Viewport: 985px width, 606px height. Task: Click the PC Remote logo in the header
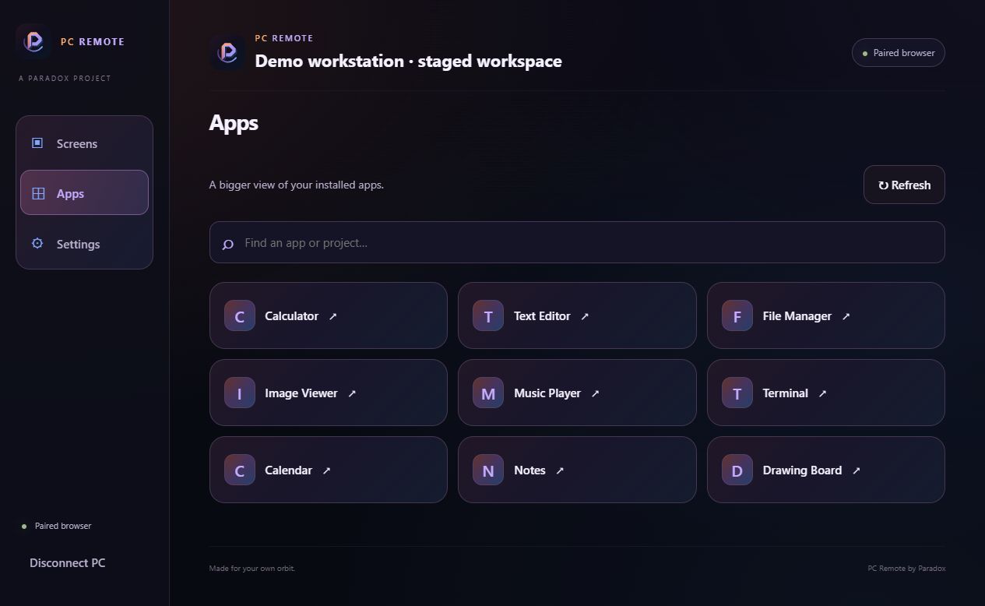[227, 53]
